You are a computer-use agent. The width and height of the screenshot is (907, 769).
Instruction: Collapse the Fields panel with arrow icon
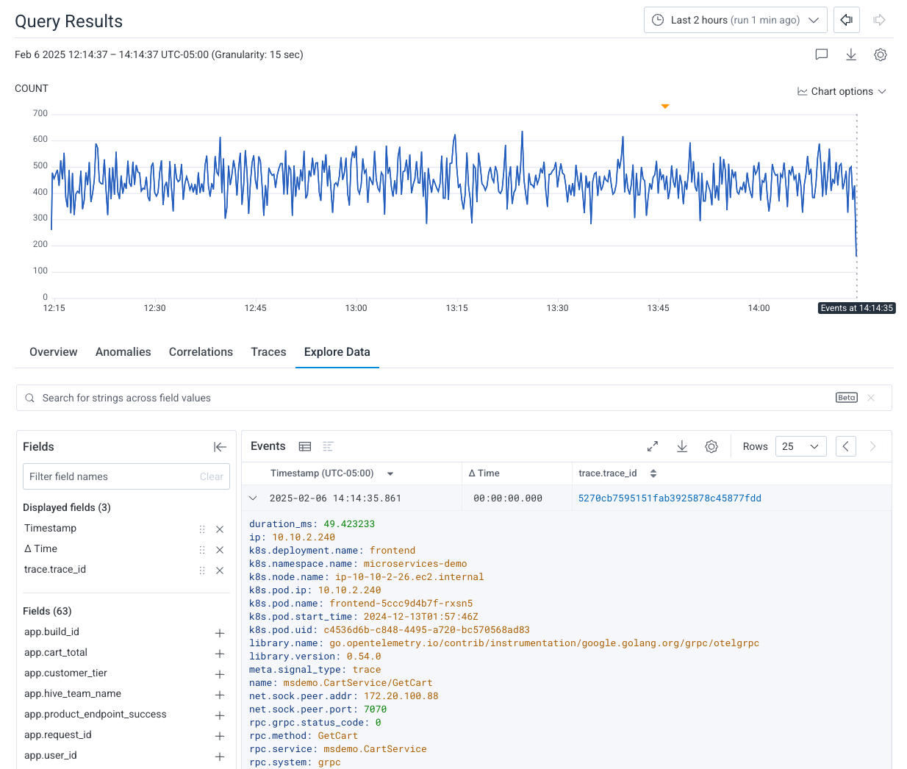(220, 446)
